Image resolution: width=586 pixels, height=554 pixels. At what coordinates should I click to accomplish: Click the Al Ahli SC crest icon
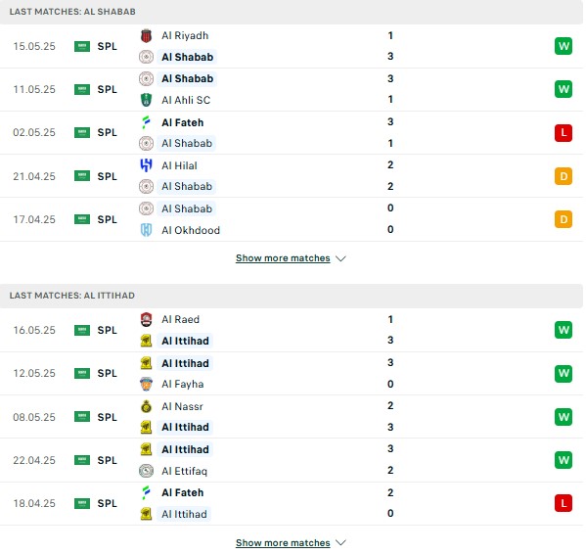[146, 100]
